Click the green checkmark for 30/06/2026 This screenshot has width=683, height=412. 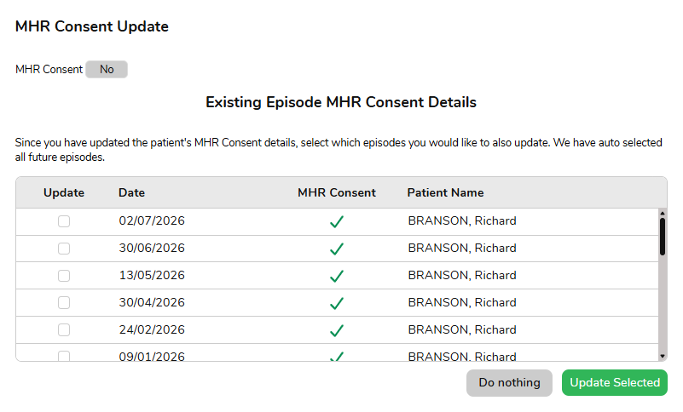point(337,249)
